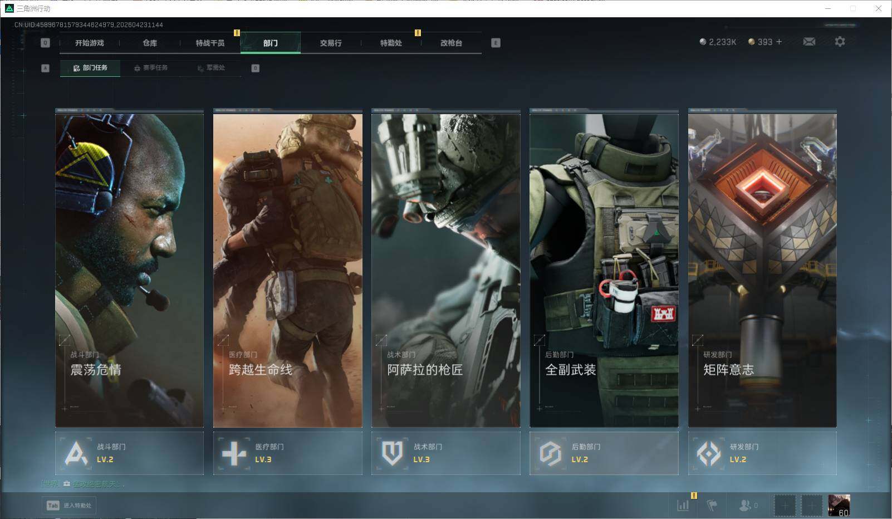Screen dimensions: 892x519
Task: Open the 特勤处 tab
Action: (391, 43)
